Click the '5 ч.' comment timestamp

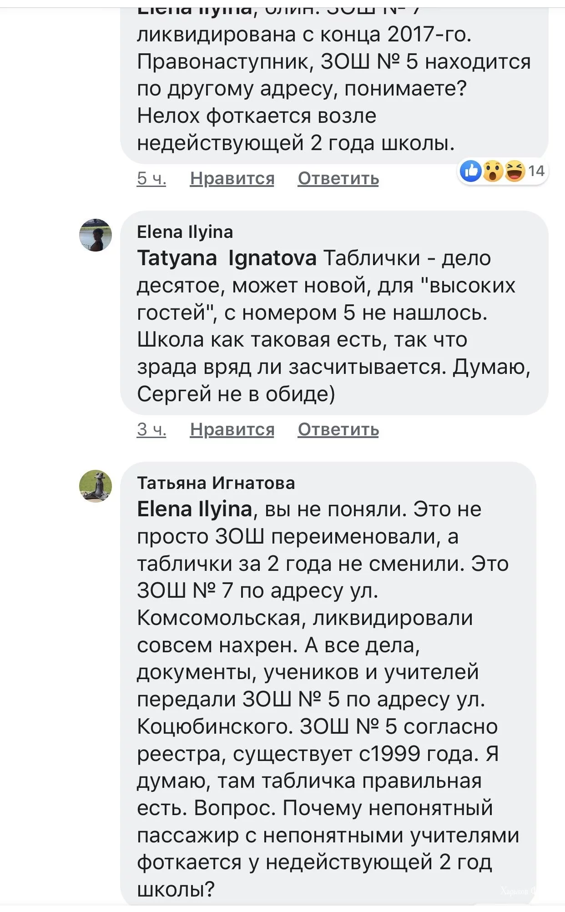coord(151,178)
